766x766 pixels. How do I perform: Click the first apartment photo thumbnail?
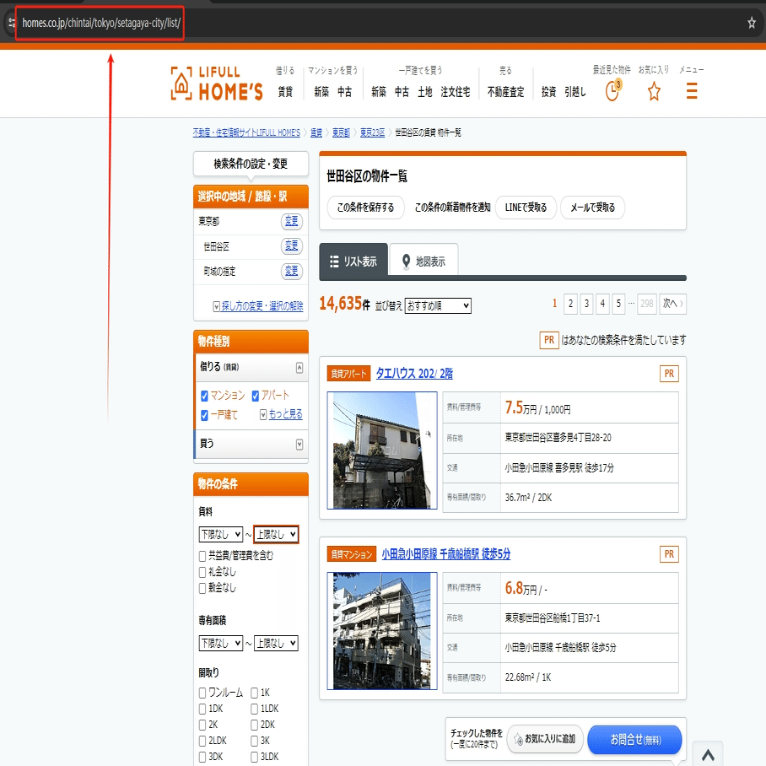point(382,450)
